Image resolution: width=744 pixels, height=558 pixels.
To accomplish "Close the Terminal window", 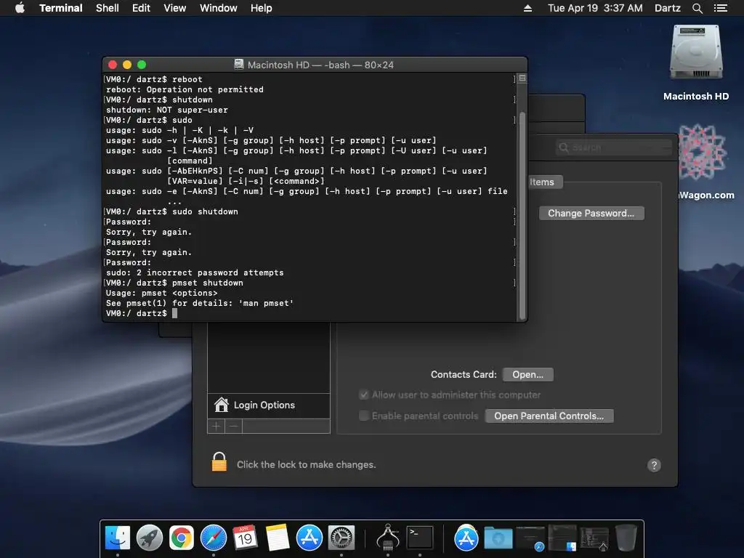I will coord(113,65).
